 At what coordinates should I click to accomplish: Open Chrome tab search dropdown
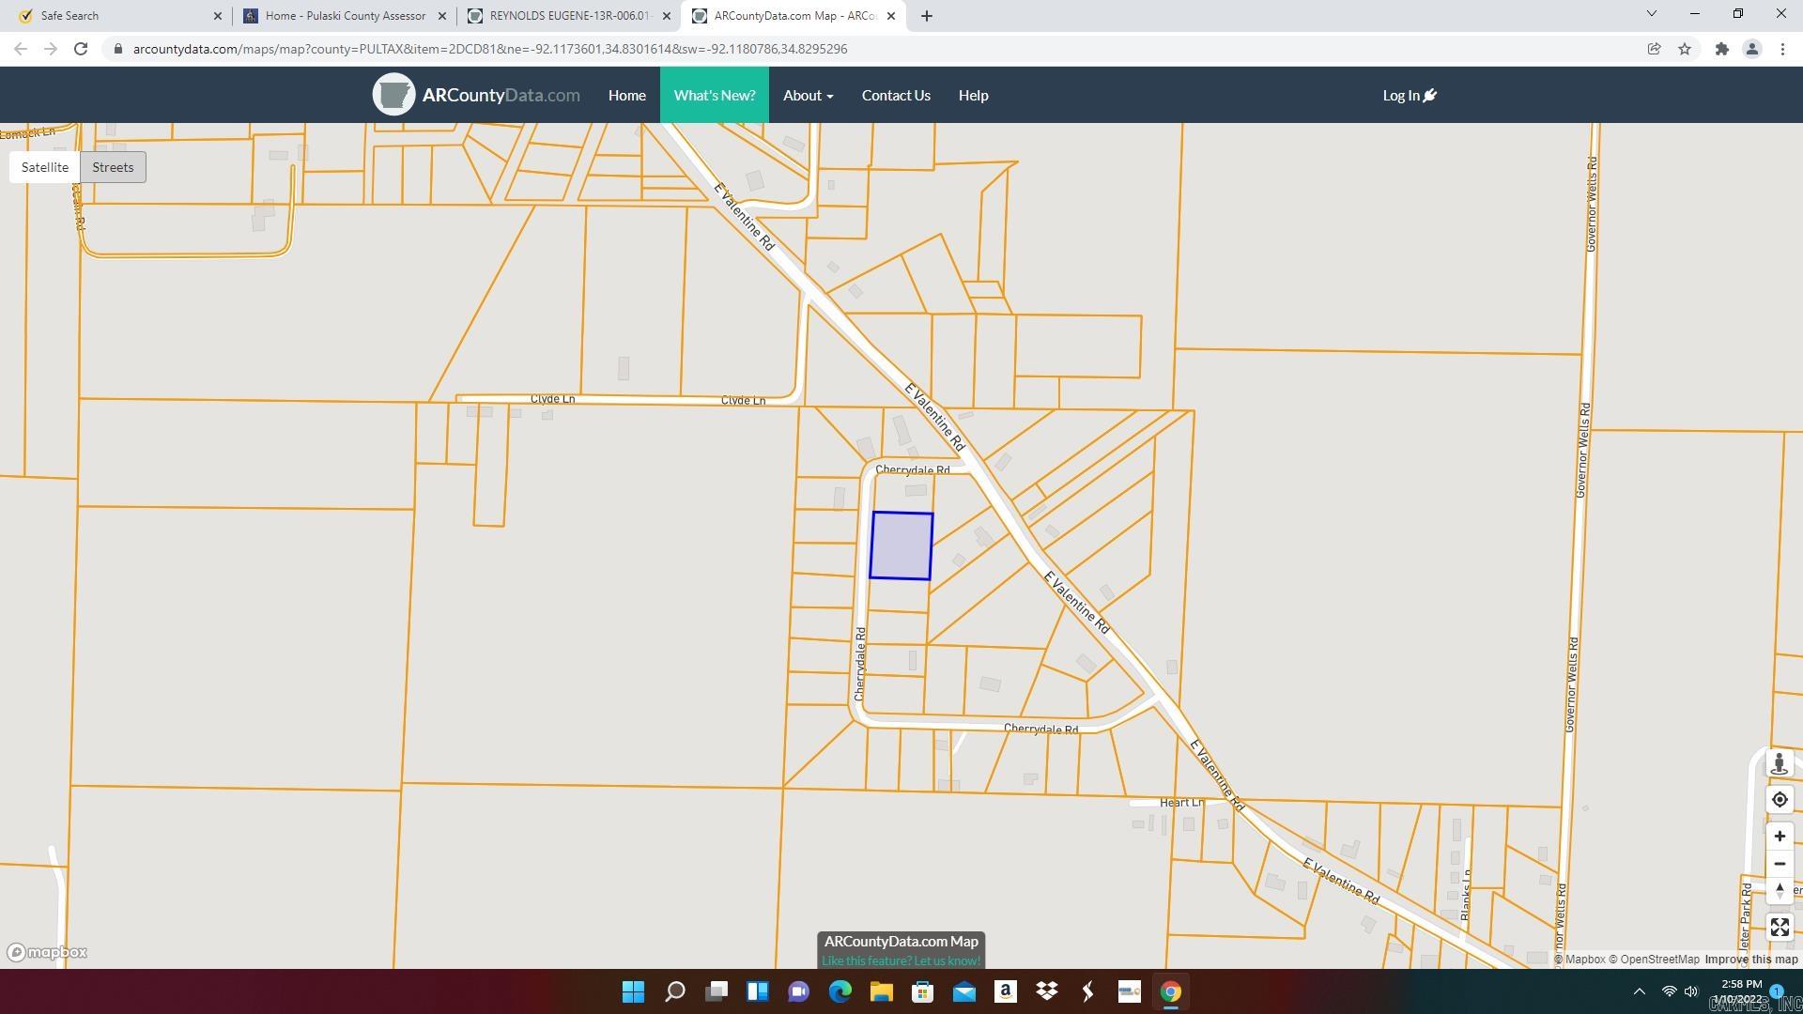click(x=1651, y=14)
